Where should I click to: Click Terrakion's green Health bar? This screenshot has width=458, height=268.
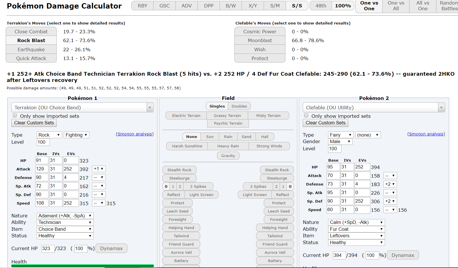point(83,266)
